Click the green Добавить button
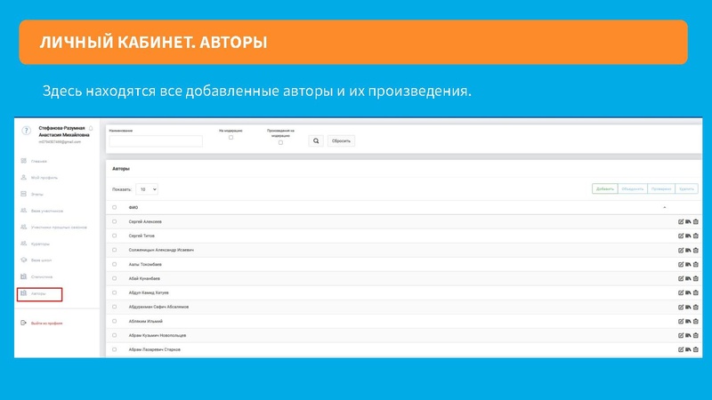 [605, 189]
